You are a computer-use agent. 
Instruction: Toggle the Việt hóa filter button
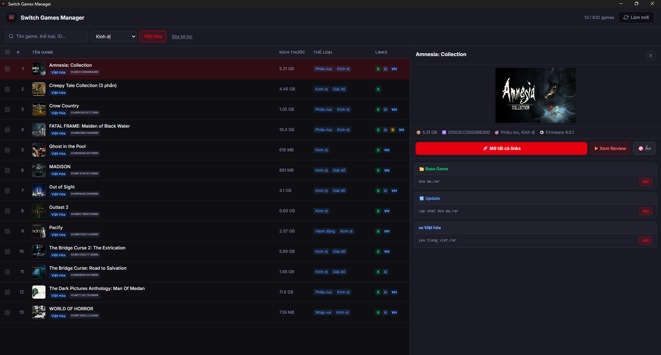pos(153,36)
